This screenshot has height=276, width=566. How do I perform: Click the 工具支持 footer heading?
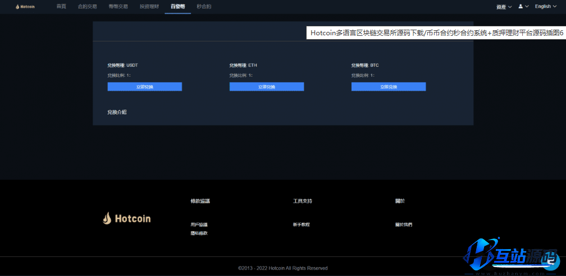point(303,201)
